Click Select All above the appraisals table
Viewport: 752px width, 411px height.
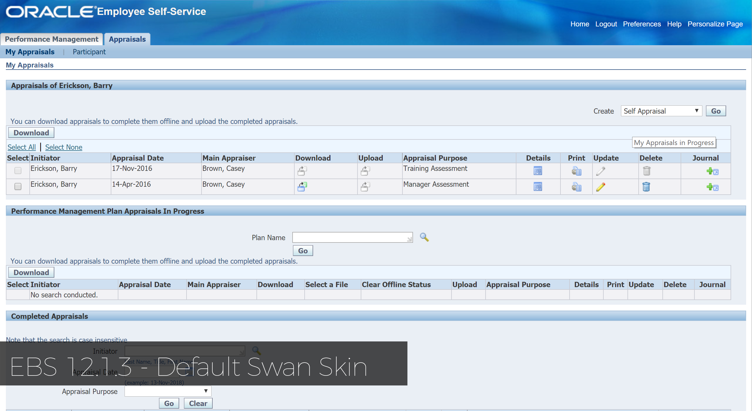pos(22,147)
